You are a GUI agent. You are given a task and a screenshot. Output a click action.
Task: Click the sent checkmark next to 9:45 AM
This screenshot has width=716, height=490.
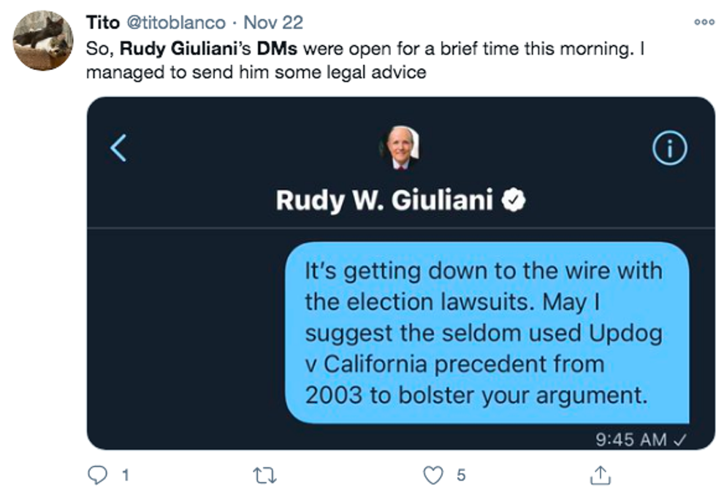[679, 439]
